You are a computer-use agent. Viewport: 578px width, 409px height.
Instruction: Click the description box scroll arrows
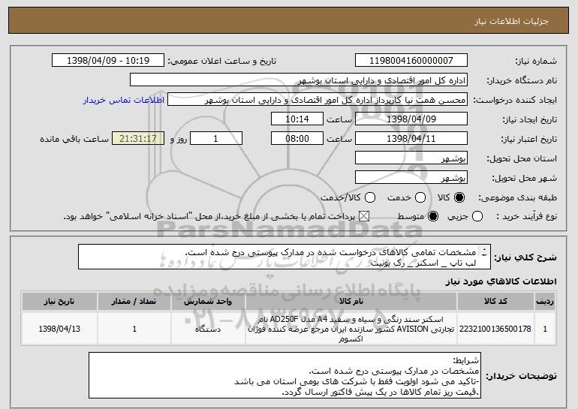pos(484,252)
